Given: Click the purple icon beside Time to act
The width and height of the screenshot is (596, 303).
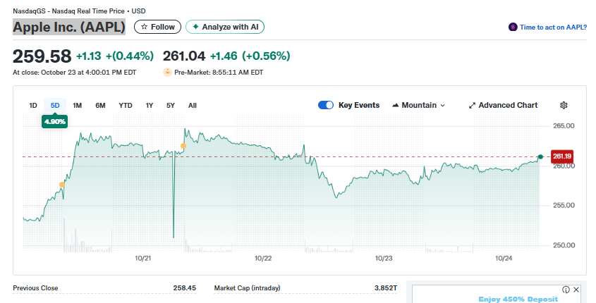Looking at the screenshot, I should 513,27.
